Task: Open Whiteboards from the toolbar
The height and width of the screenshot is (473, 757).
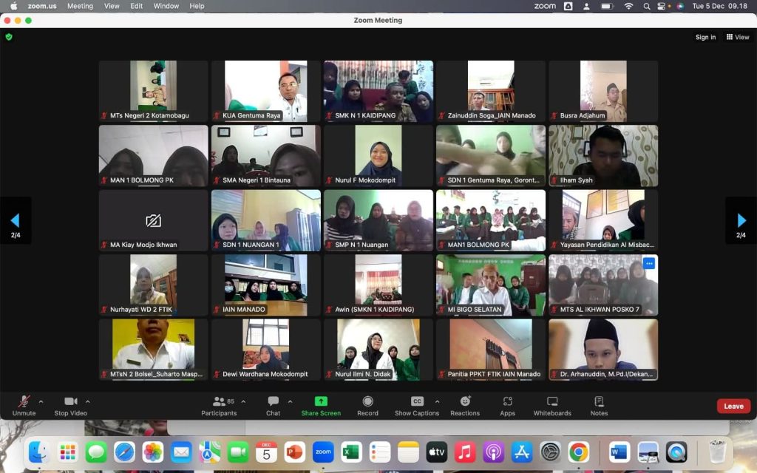Action: (x=552, y=404)
